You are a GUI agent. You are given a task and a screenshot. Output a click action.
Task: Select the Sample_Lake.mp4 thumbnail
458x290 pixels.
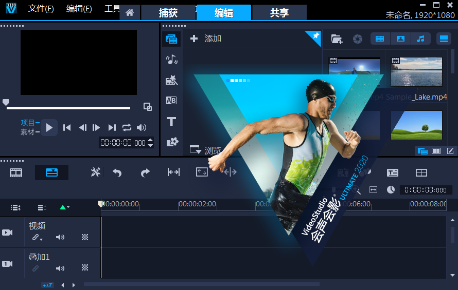(416, 72)
